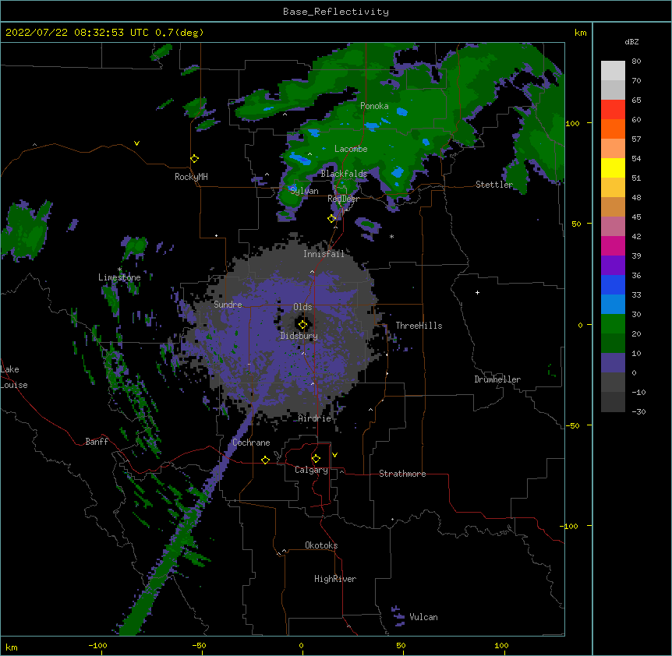The height and width of the screenshot is (656, 672).
Task: Pick the magenta swatch in dBZ legend
Action: 613,245
